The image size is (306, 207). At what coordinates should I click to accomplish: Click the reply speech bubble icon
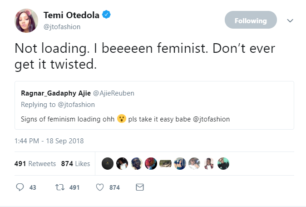click(x=20, y=187)
